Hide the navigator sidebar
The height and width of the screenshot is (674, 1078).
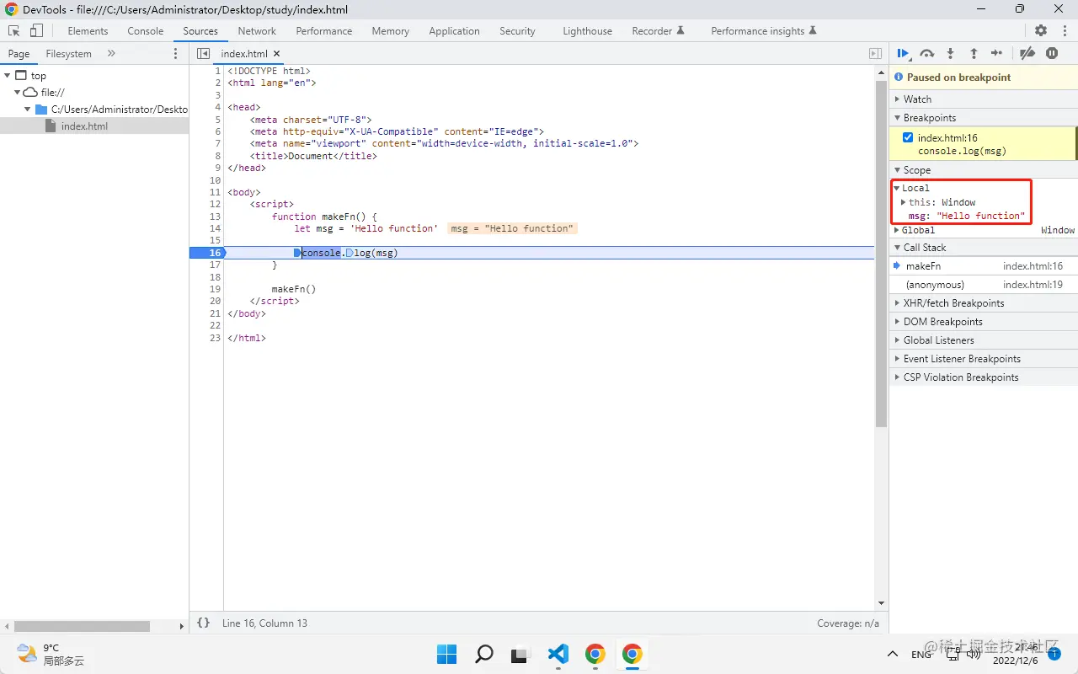click(x=203, y=53)
